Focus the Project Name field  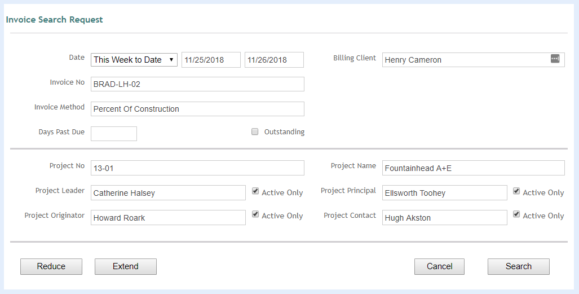click(473, 168)
